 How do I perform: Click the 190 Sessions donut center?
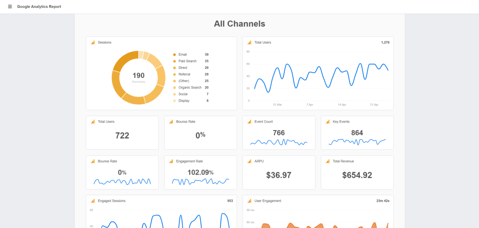[139, 77]
